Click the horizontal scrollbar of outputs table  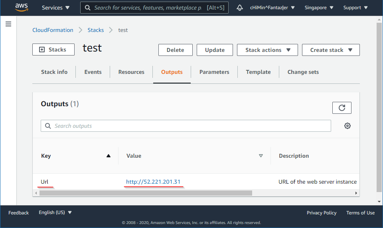146,193
